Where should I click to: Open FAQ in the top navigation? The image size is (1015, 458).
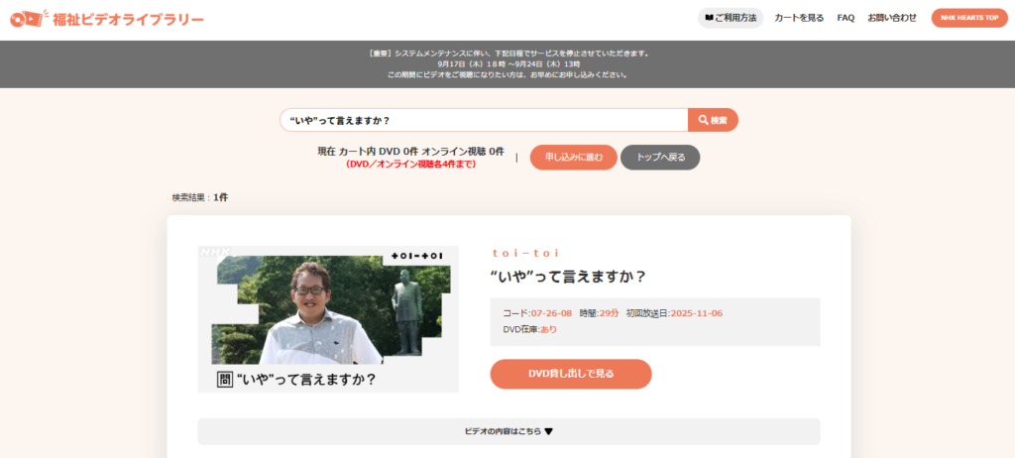tap(846, 18)
